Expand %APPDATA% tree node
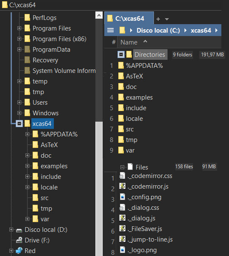229x256 pixels. coord(27,134)
